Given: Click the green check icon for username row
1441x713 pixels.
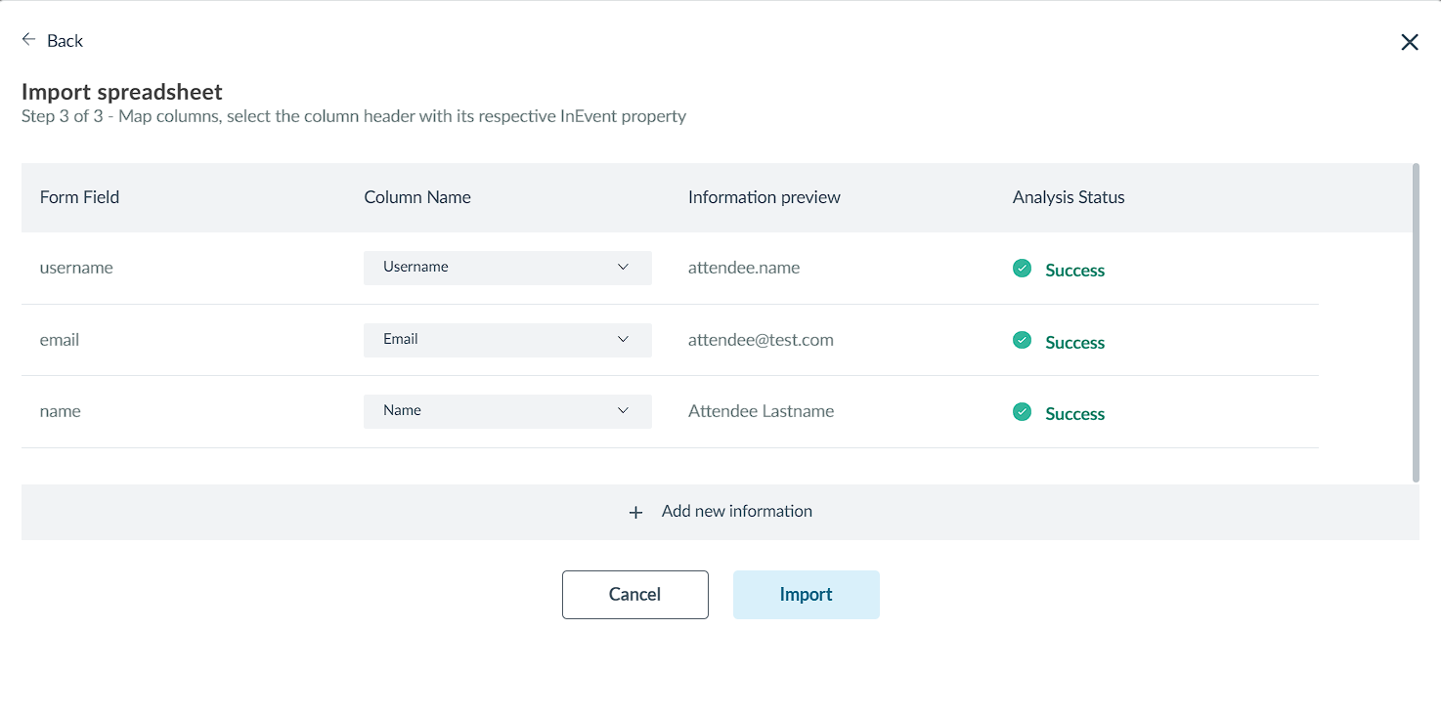Looking at the screenshot, I should click(1022, 268).
